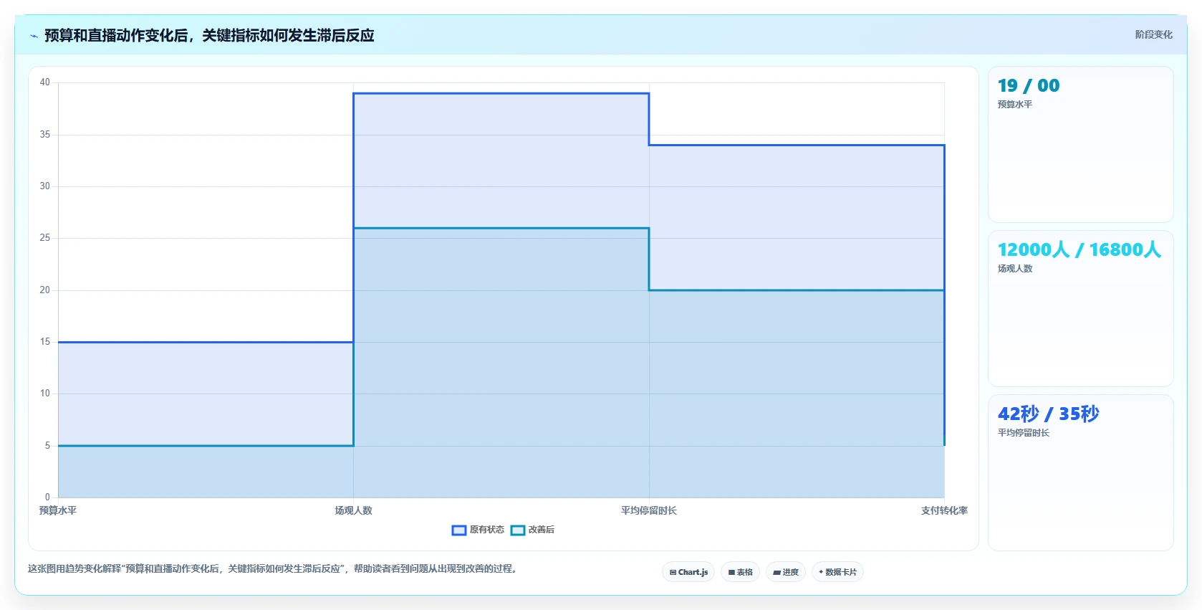Click the 平均停留时长 x-axis label
Viewport: 1202px width, 610px height.
coord(649,510)
